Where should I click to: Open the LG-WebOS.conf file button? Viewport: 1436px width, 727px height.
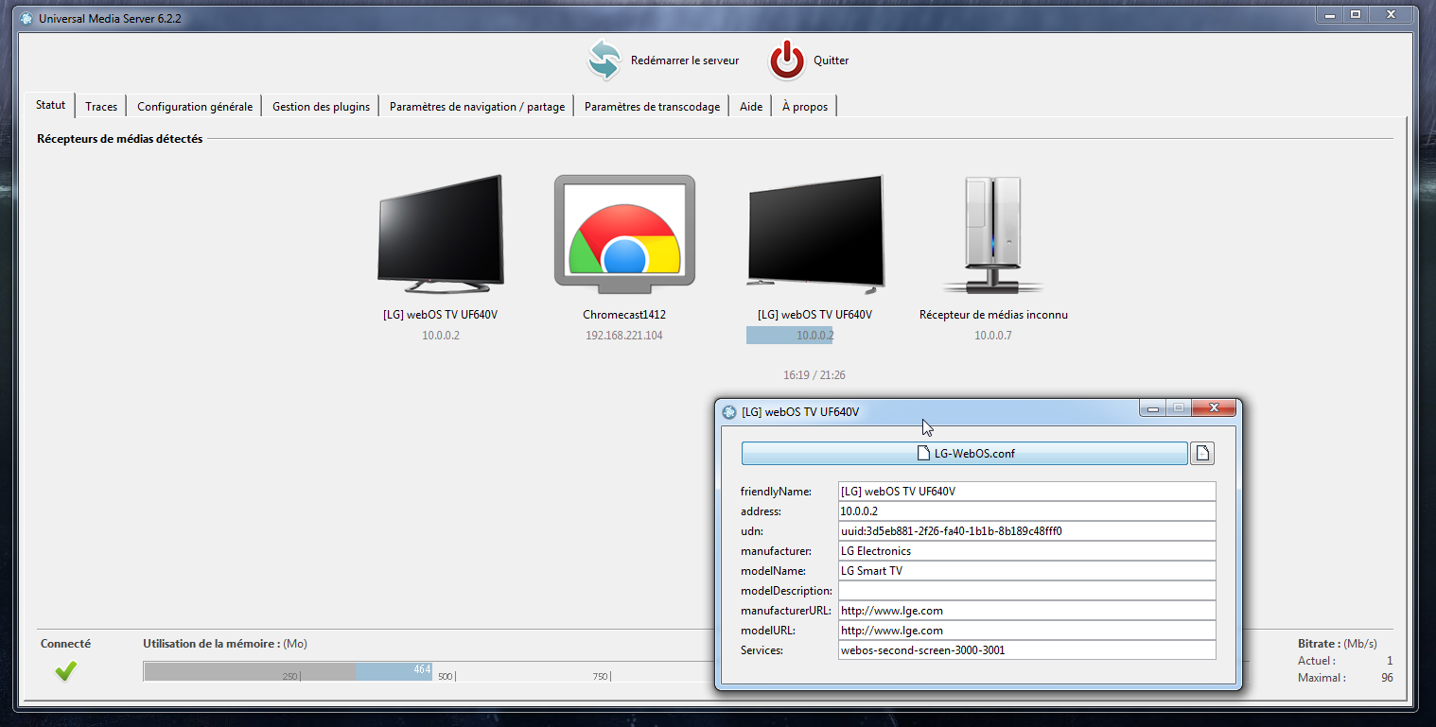click(x=964, y=454)
